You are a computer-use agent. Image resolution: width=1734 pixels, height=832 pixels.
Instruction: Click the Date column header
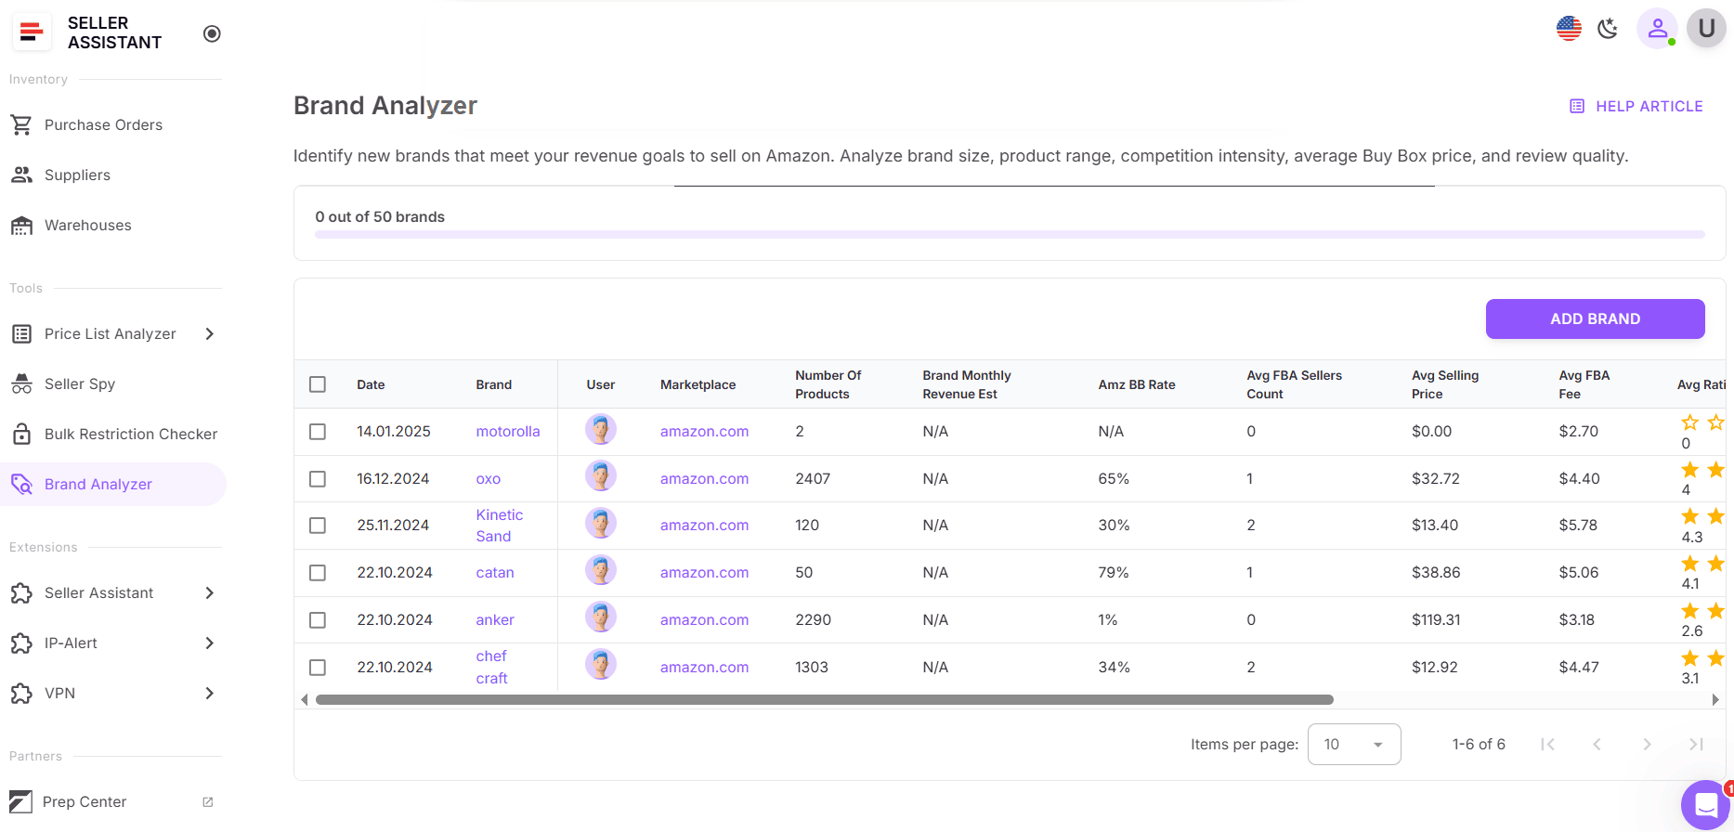pyautogui.click(x=371, y=384)
